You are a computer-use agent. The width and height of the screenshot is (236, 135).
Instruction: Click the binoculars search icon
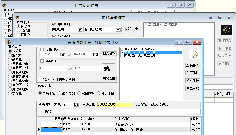point(108,68)
